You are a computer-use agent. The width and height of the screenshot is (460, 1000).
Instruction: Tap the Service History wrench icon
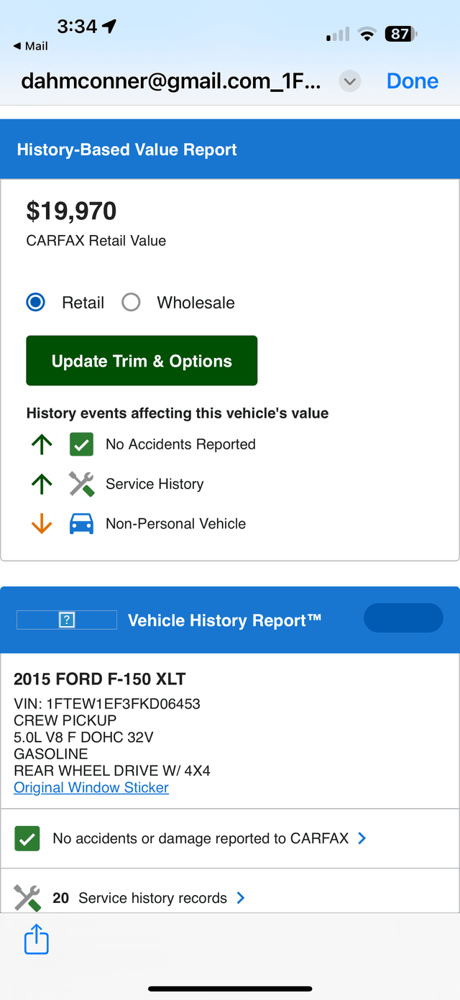(81, 484)
